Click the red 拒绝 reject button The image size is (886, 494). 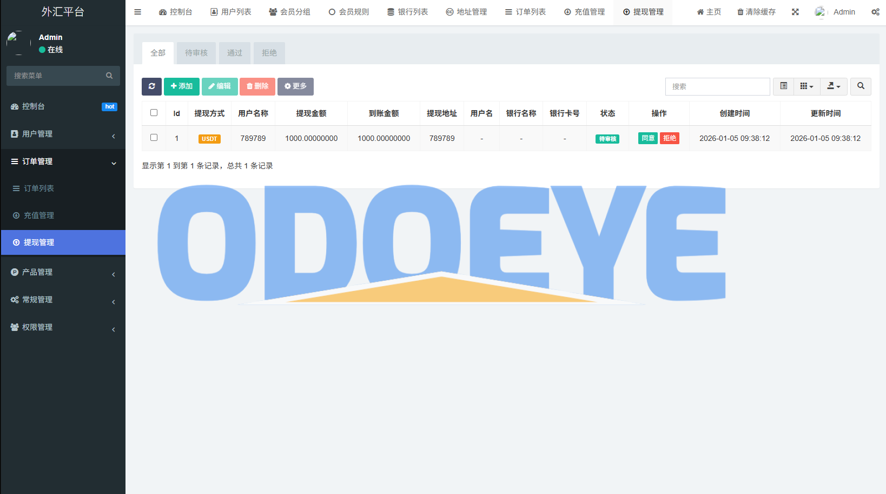pyautogui.click(x=670, y=138)
